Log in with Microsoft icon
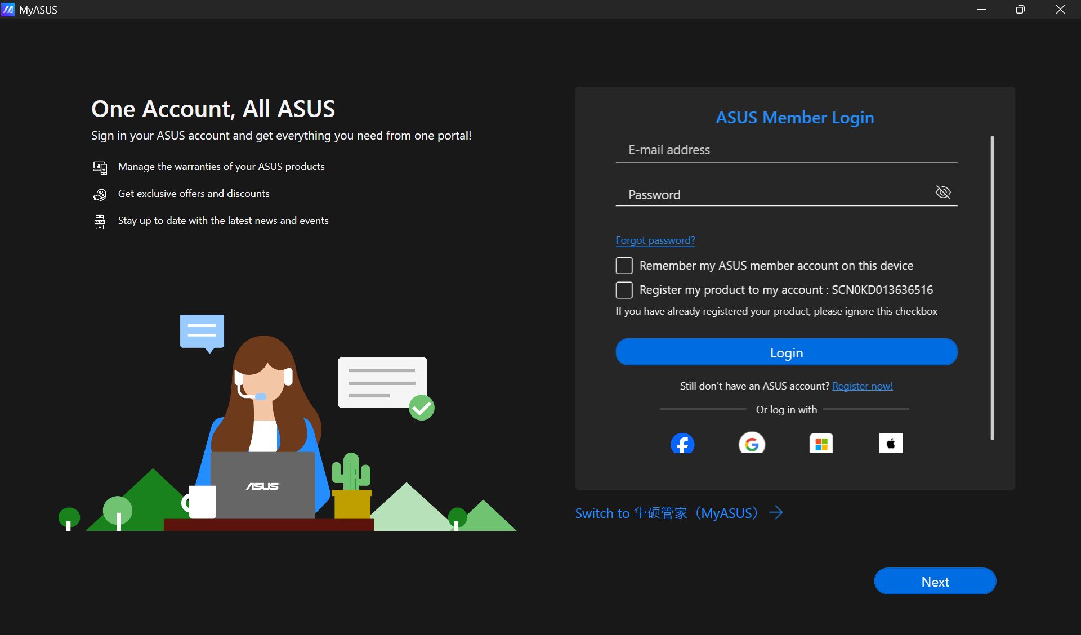The height and width of the screenshot is (635, 1081). tap(821, 444)
